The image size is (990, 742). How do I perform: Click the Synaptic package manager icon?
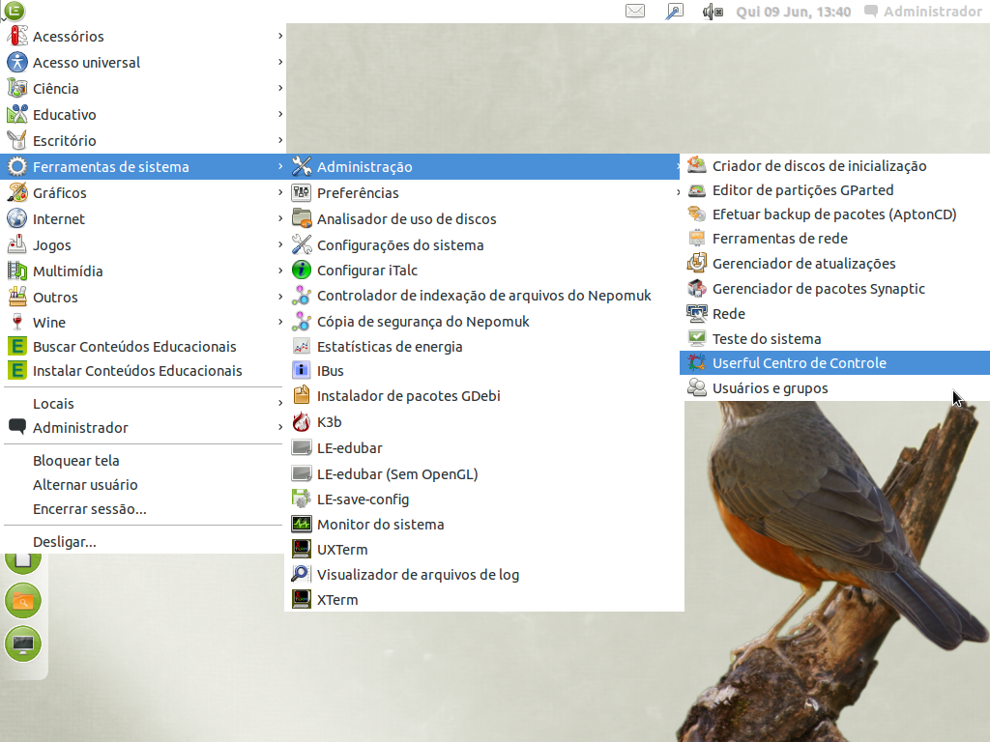tap(696, 288)
